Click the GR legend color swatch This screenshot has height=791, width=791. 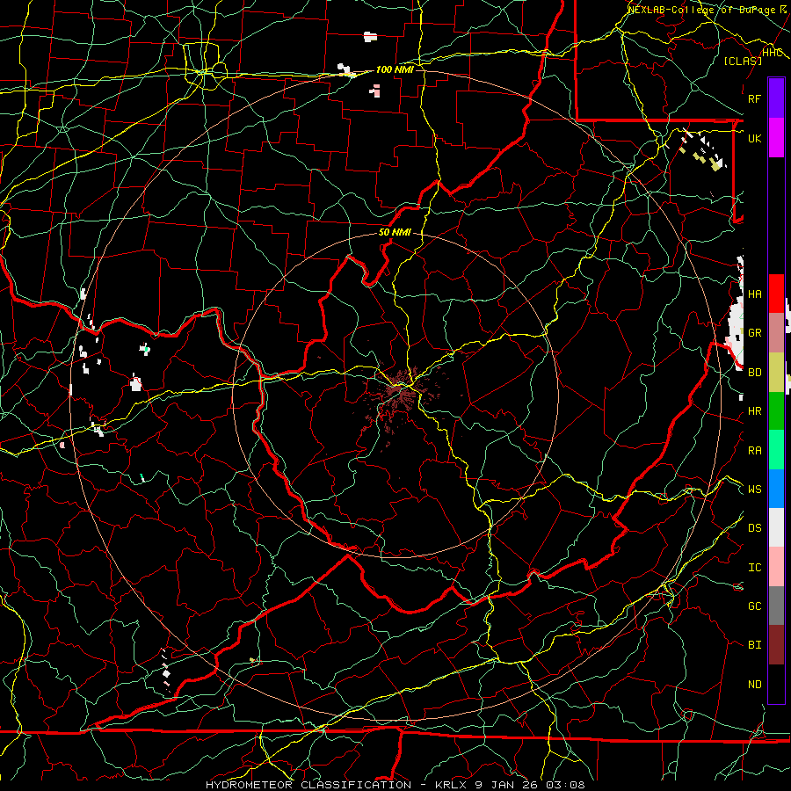click(776, 332)
